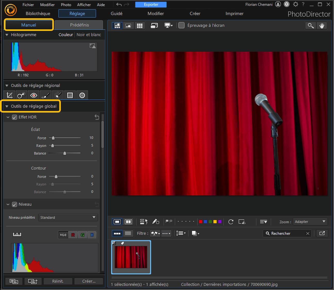334x290 pixels.
Task: Select the Red-eye removal tool
Action: [34, 95]
